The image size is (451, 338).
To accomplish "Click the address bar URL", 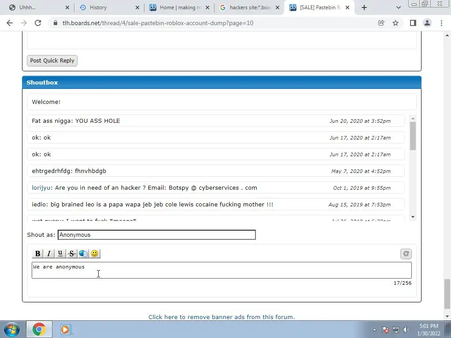I will click(x=158, y=23).
